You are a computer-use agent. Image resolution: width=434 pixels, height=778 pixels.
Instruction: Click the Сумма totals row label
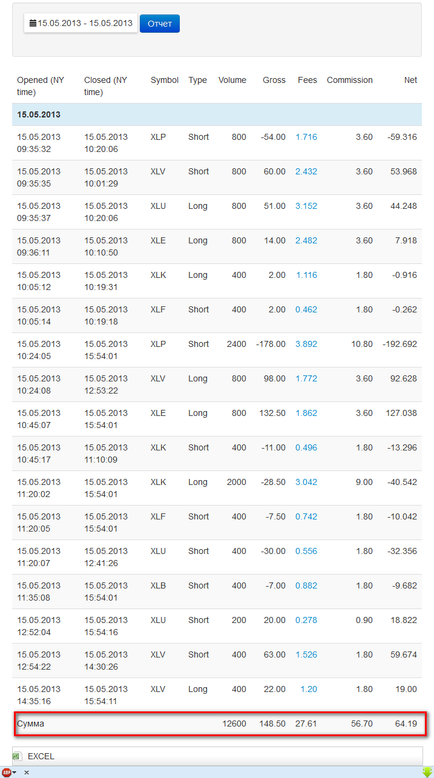pyautogui.click(x=31, y=724)
